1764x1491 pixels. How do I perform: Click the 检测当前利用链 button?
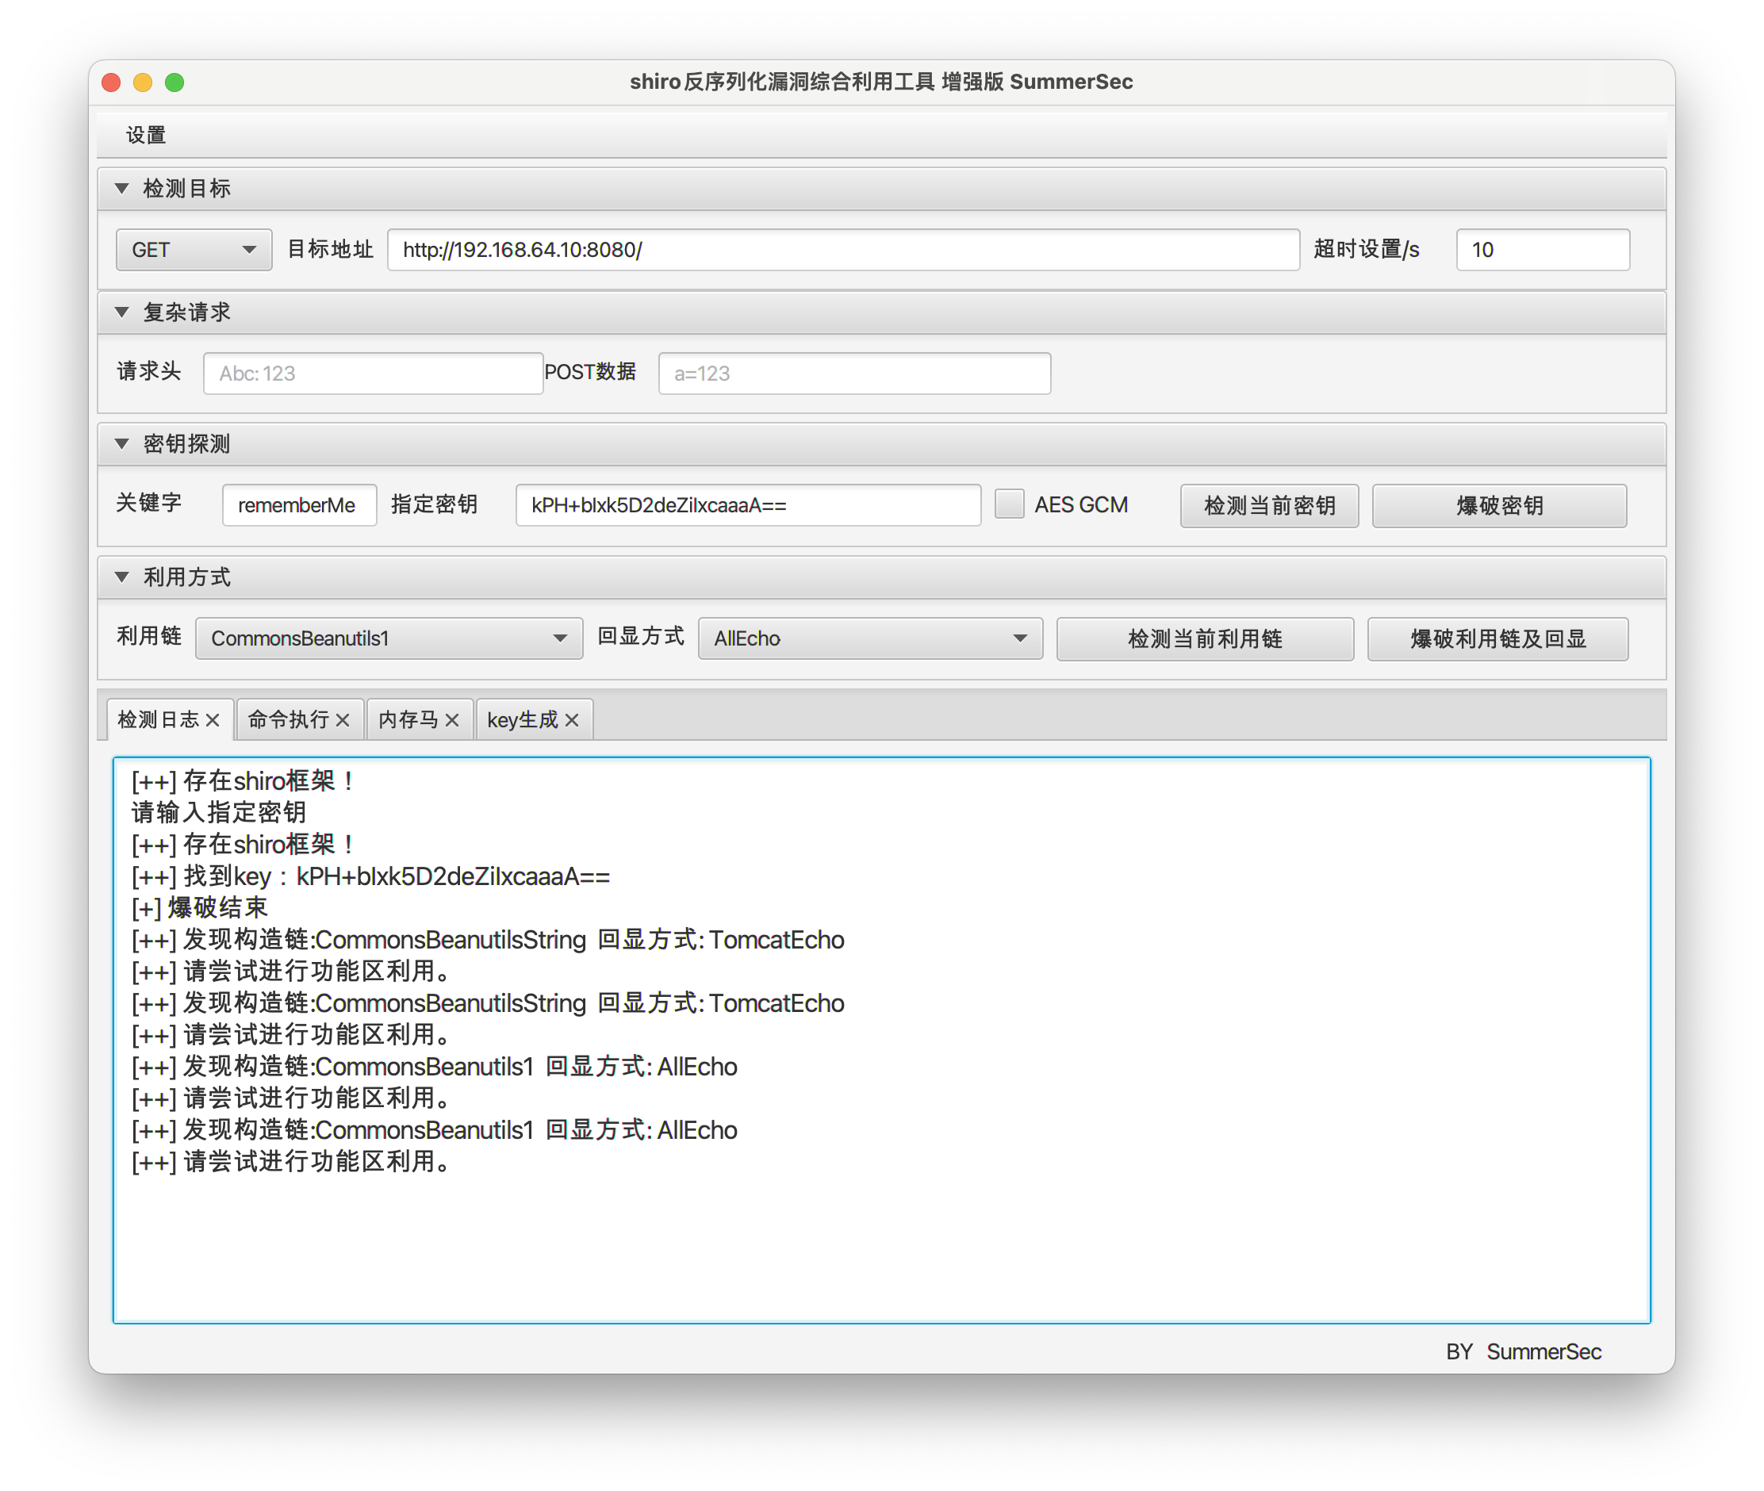point(1206,640)
